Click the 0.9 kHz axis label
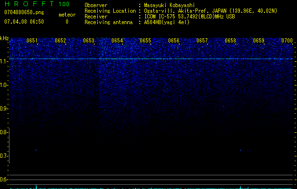297x189 pixels. click(x=4, y=109)
